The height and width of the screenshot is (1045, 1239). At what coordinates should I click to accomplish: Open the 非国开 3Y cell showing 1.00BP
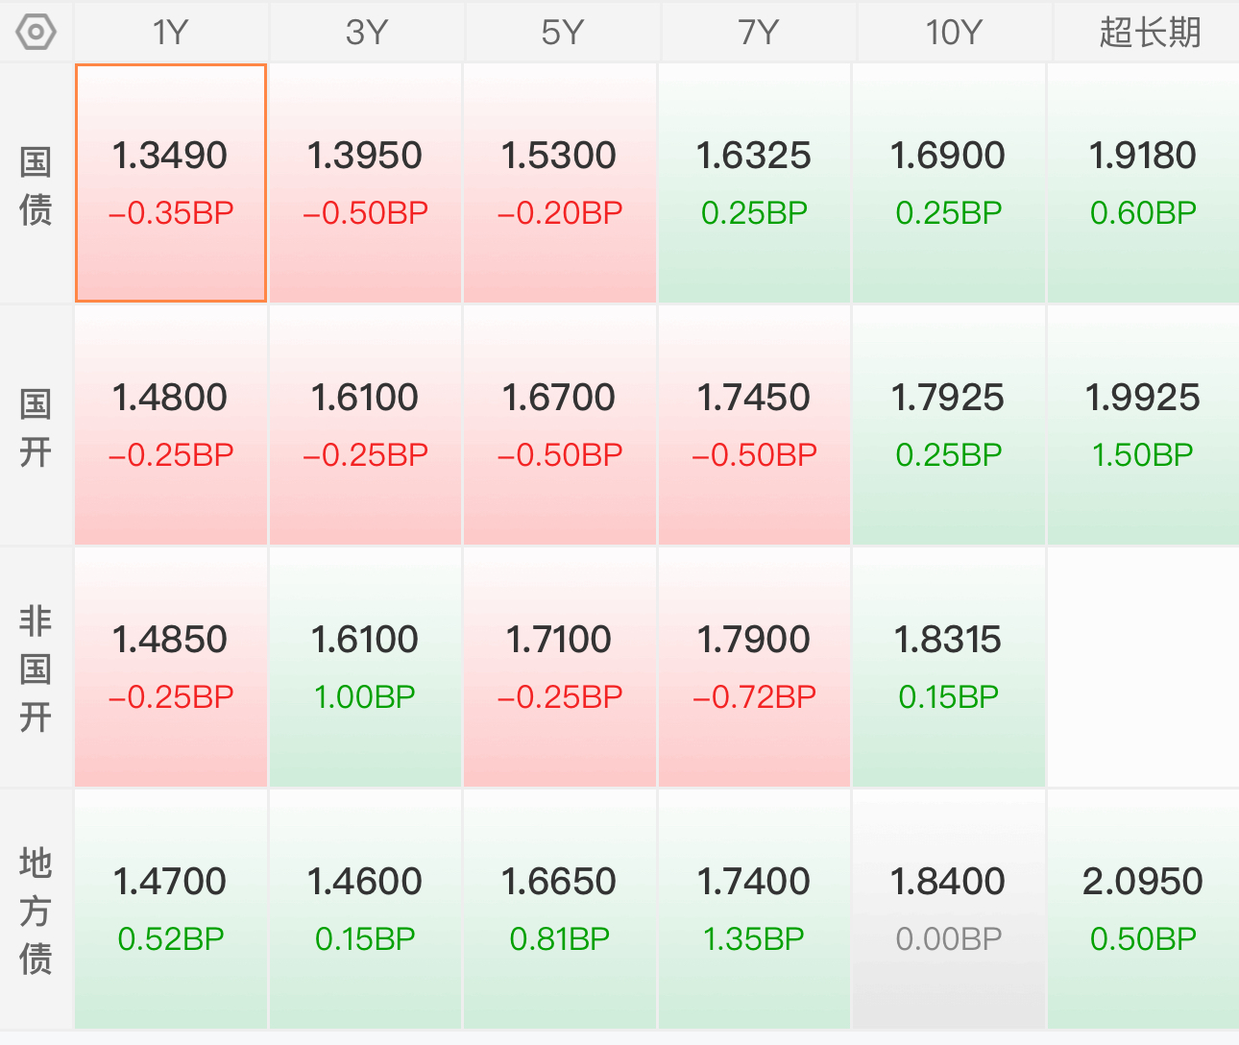[x=365, y=668]
